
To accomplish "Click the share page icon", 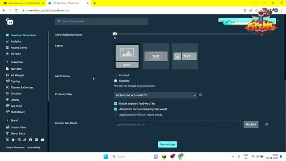I will point(250,10).
